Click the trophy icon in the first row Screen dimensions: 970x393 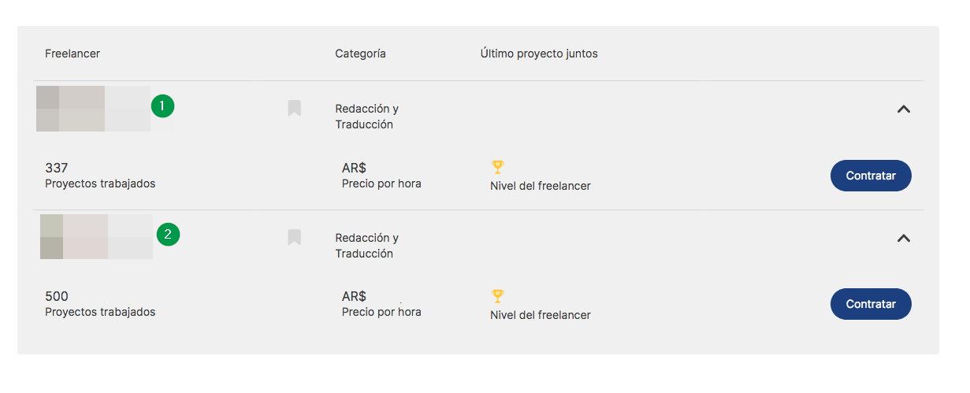(x=497, y=167)
